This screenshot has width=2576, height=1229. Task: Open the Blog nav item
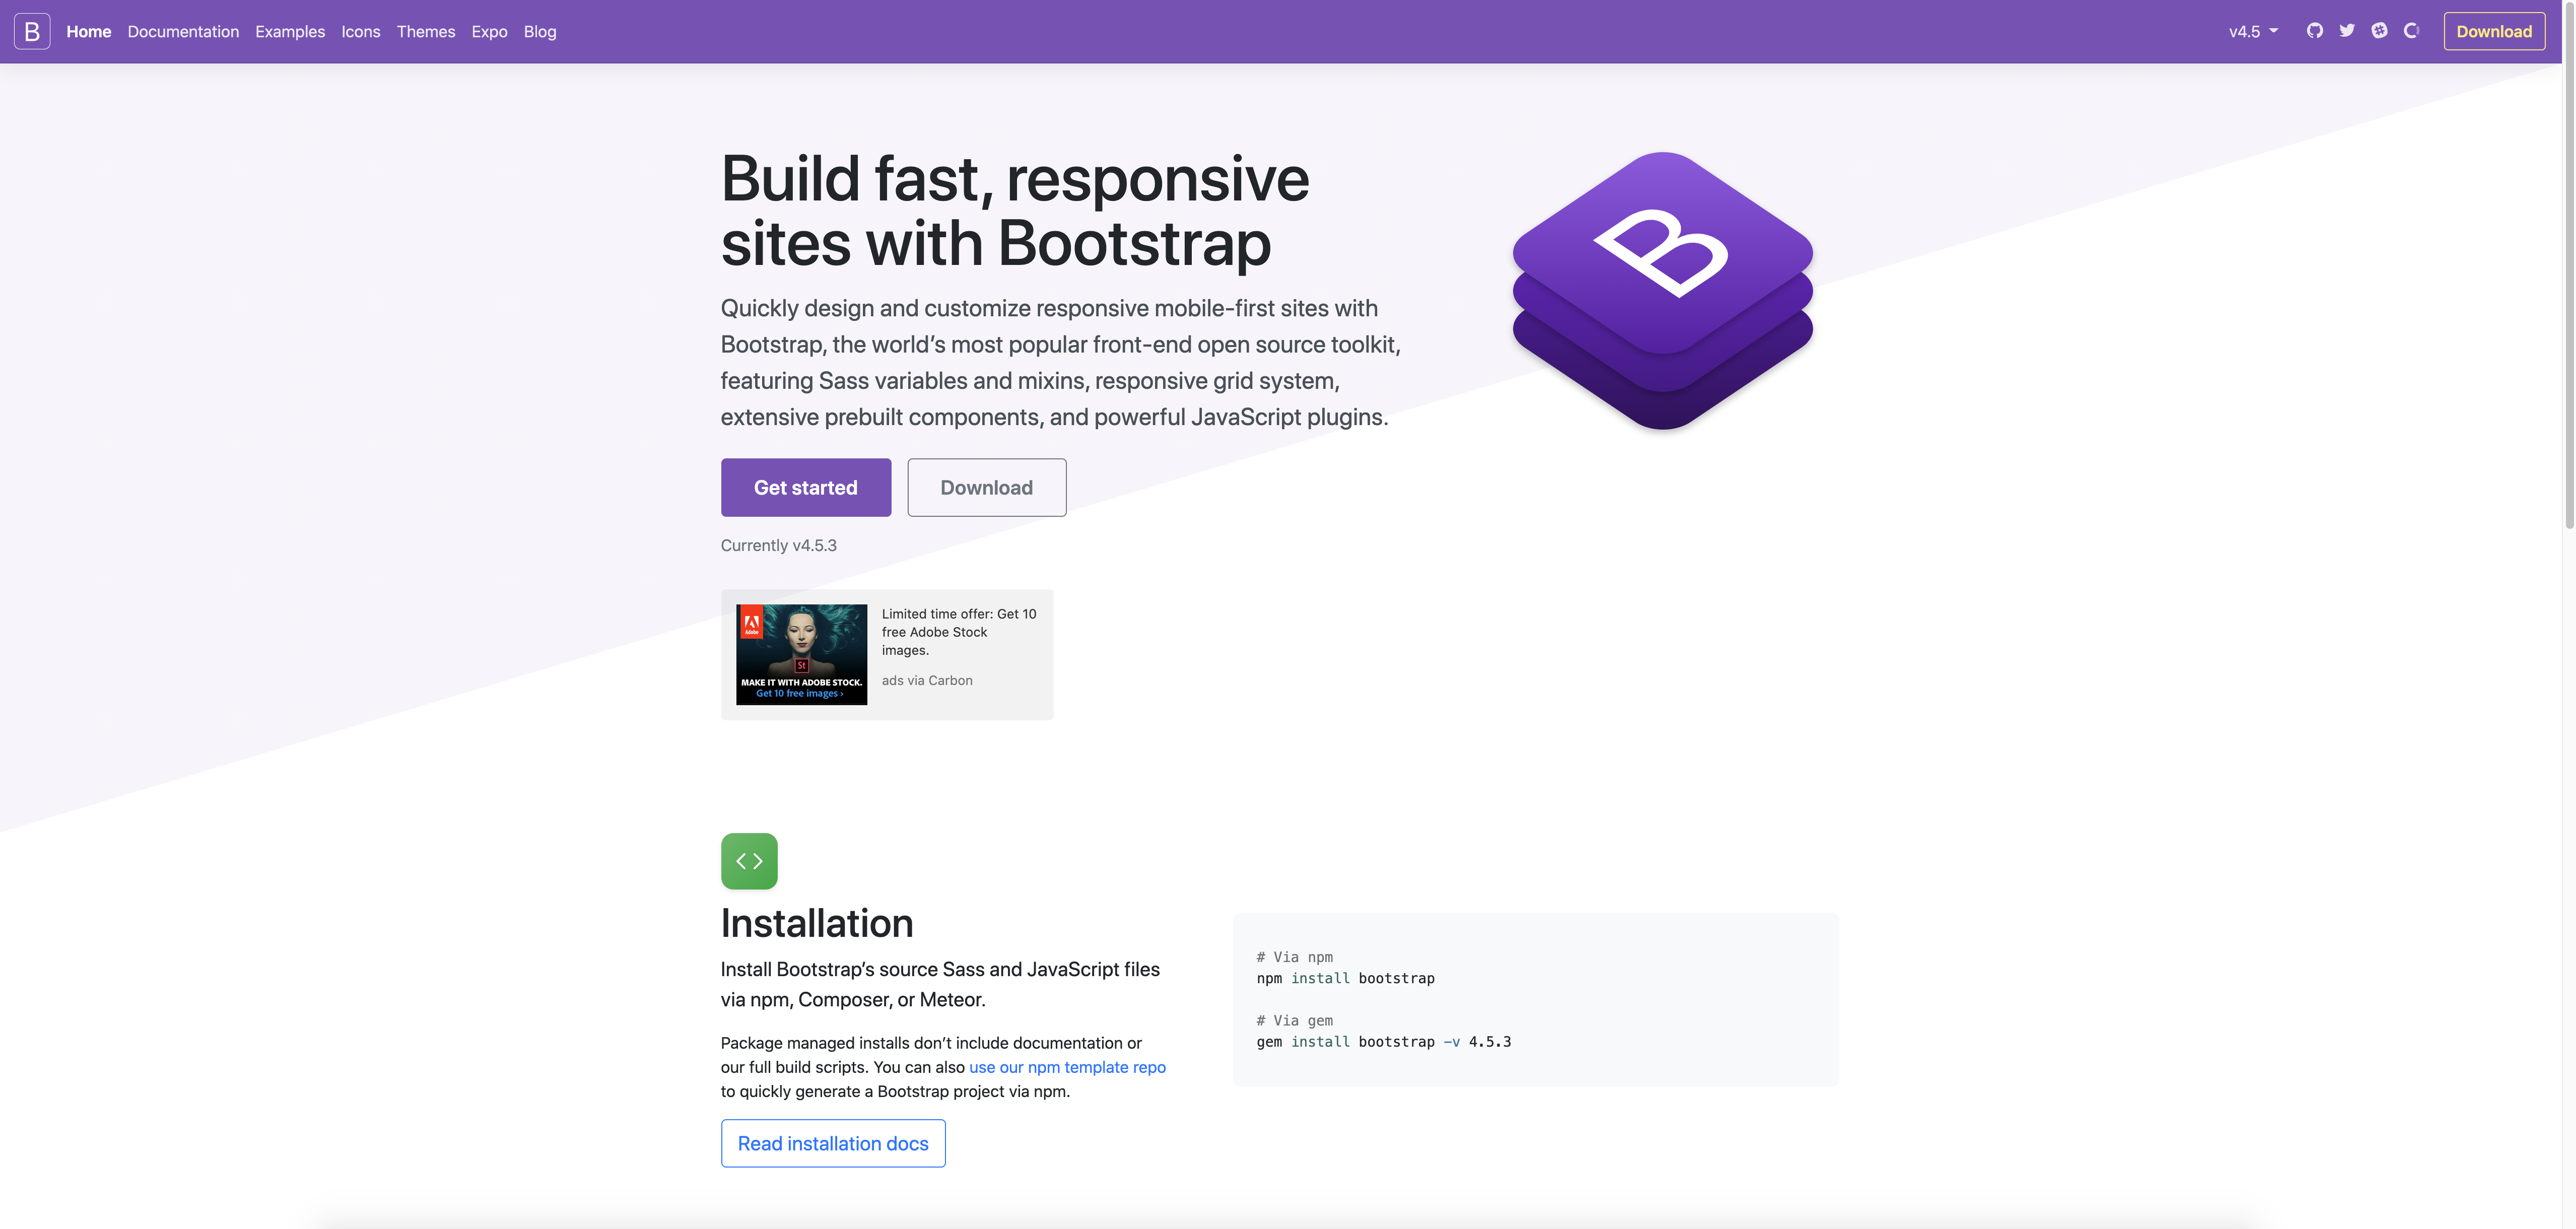(540, 31)
